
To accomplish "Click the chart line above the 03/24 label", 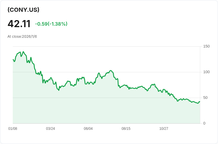I will [x=50, y=78].
